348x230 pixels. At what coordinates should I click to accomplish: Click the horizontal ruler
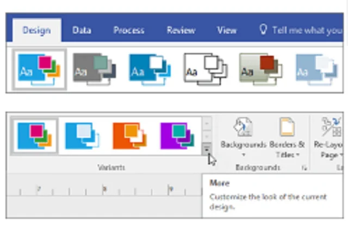(104, 190)
